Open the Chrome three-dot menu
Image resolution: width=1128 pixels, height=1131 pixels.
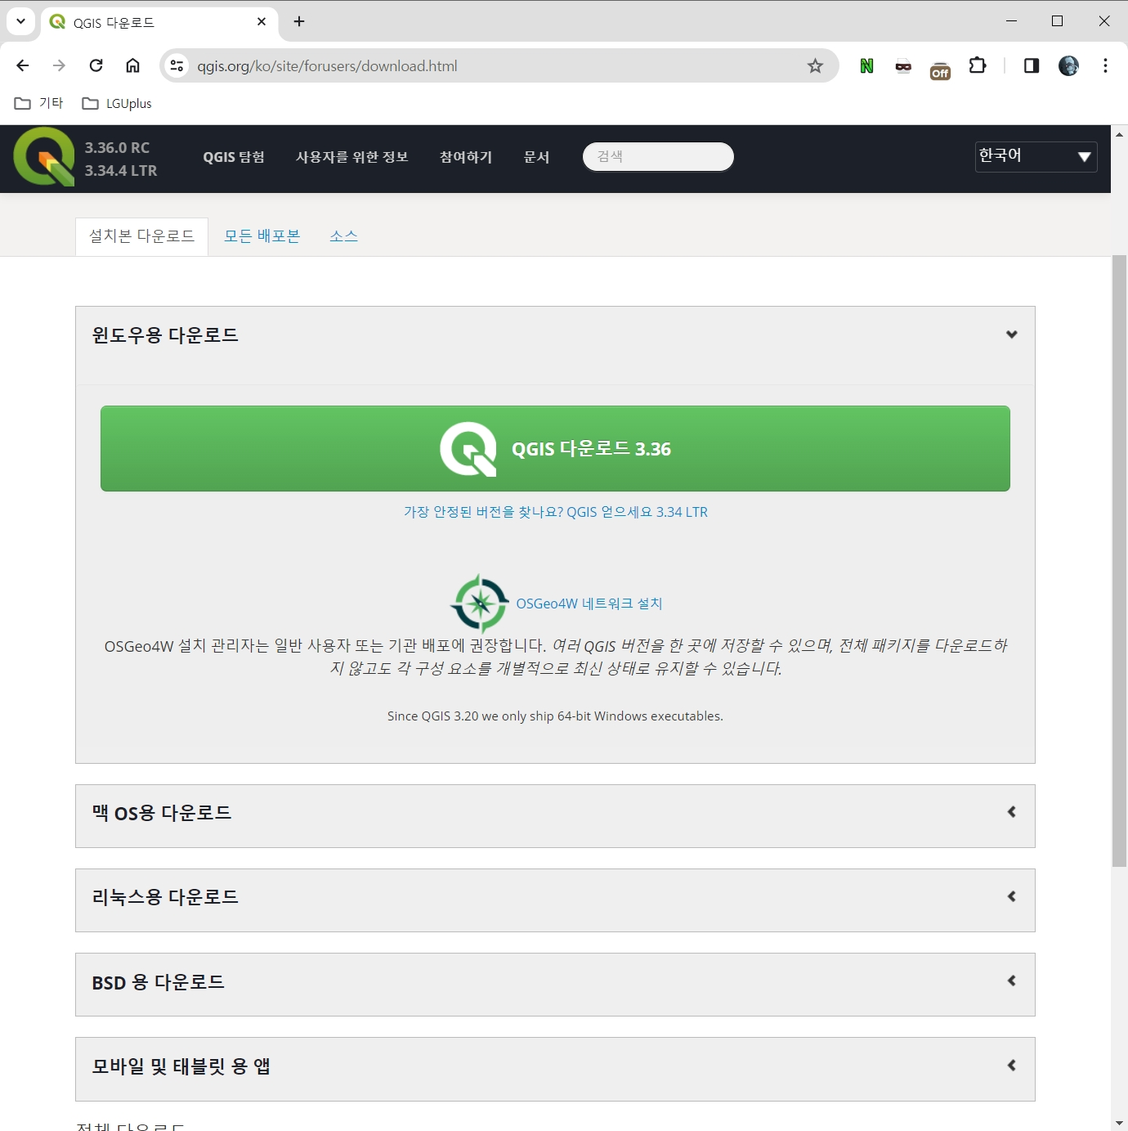pos(1105,65)
